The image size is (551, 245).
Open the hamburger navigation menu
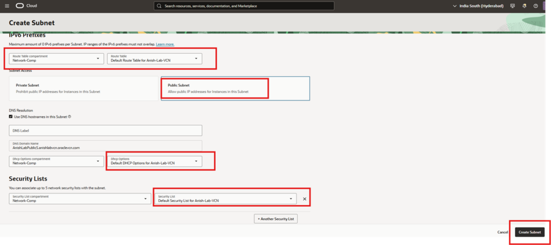[7, 6]
